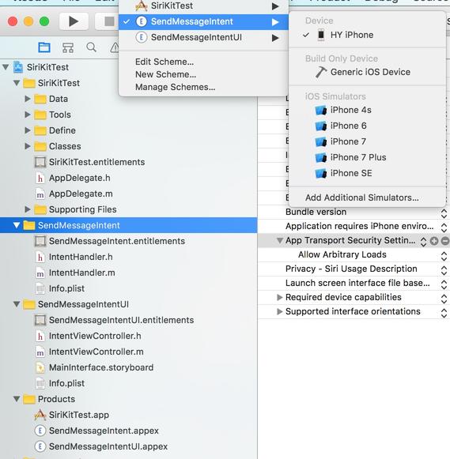Select iPhone SE simulator
Viewport: 450px width, 459px height.
[x=368, y=173]
